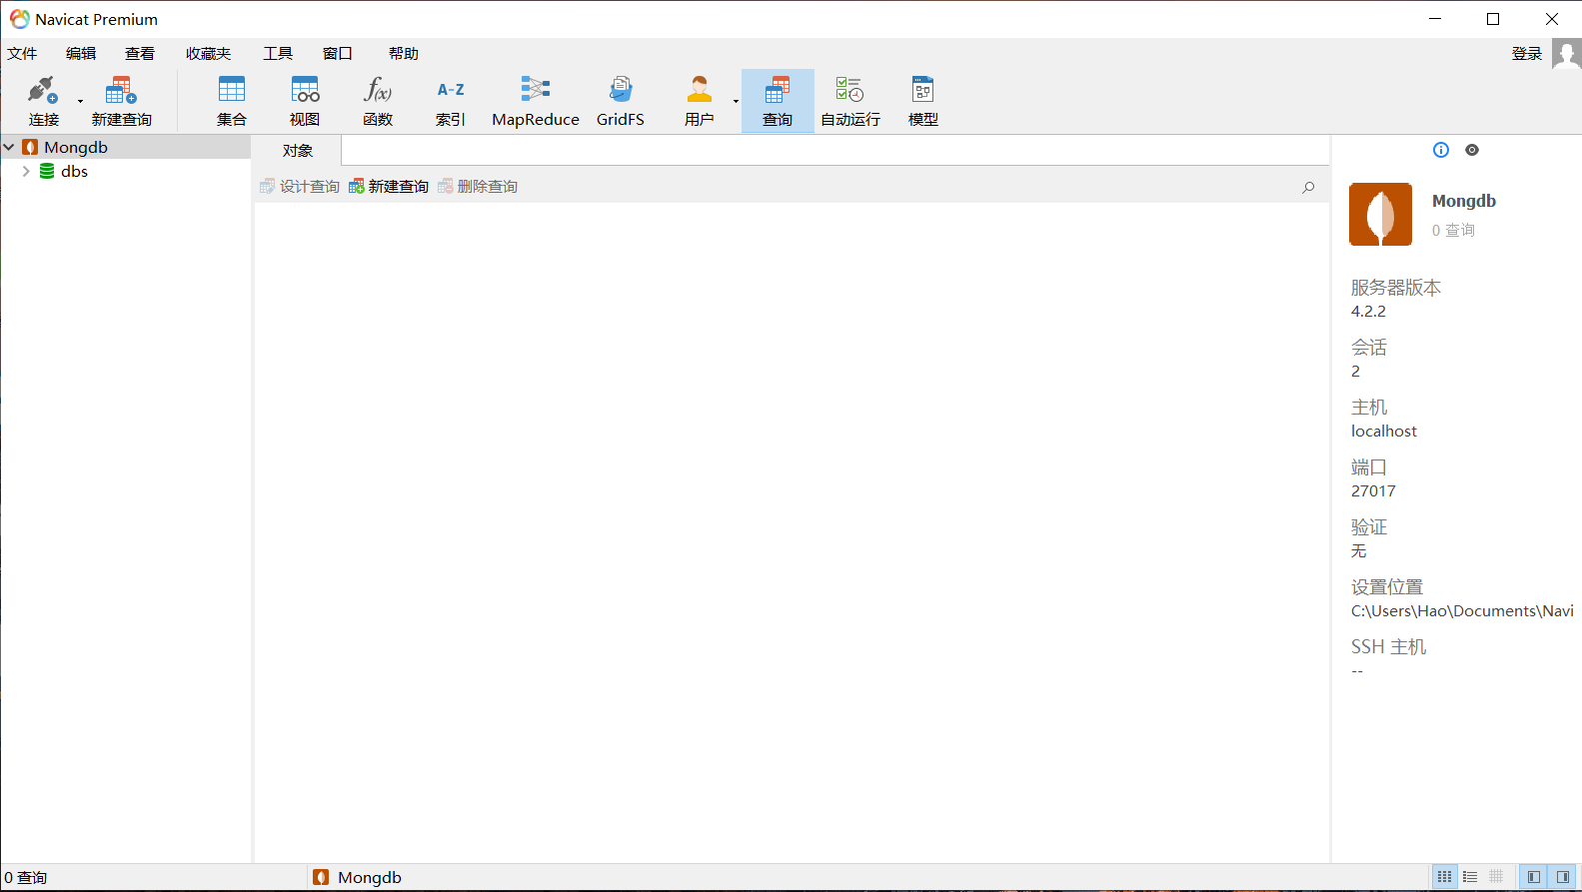
Task: Open 集合 (Collection) toolbar icon
Action: 232,101
